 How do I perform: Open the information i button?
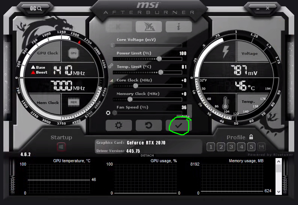tap(179, 27)
